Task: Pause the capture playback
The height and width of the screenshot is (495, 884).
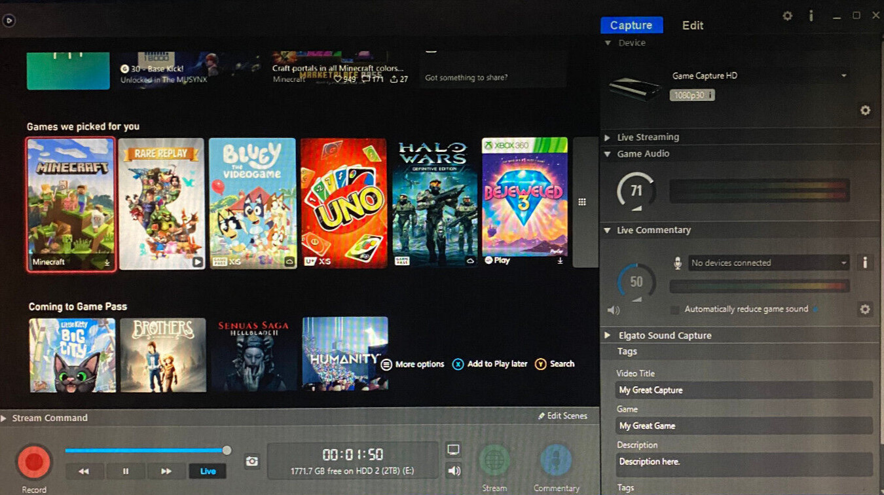Action: 126,471
